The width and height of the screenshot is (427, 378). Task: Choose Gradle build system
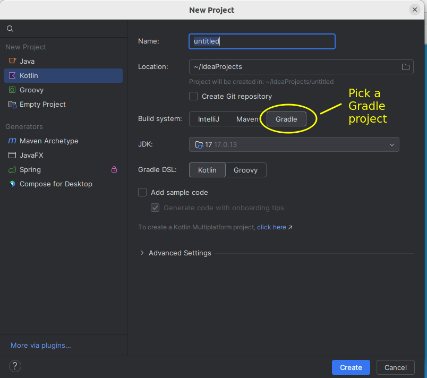click(286, 119)
